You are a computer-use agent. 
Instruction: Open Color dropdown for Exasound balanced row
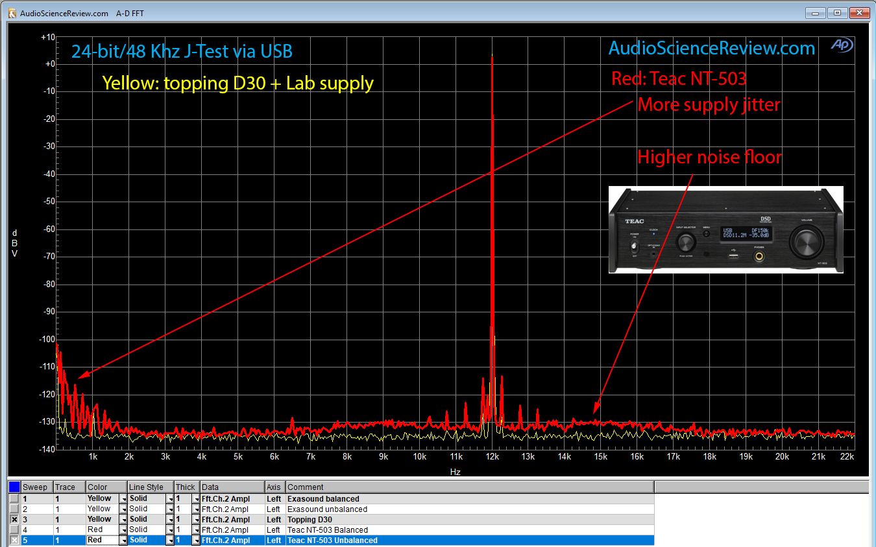click(x=123, y=499)
